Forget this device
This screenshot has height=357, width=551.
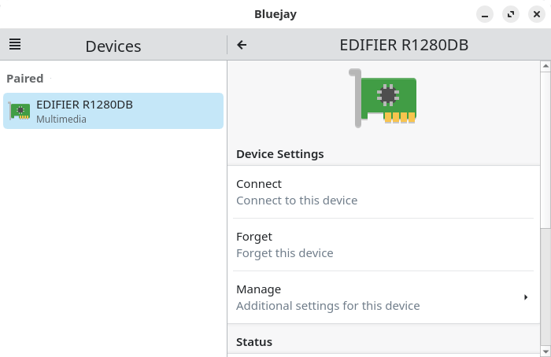click(383, 245)
